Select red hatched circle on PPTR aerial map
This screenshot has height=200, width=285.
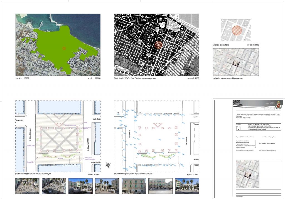[64, 48]
